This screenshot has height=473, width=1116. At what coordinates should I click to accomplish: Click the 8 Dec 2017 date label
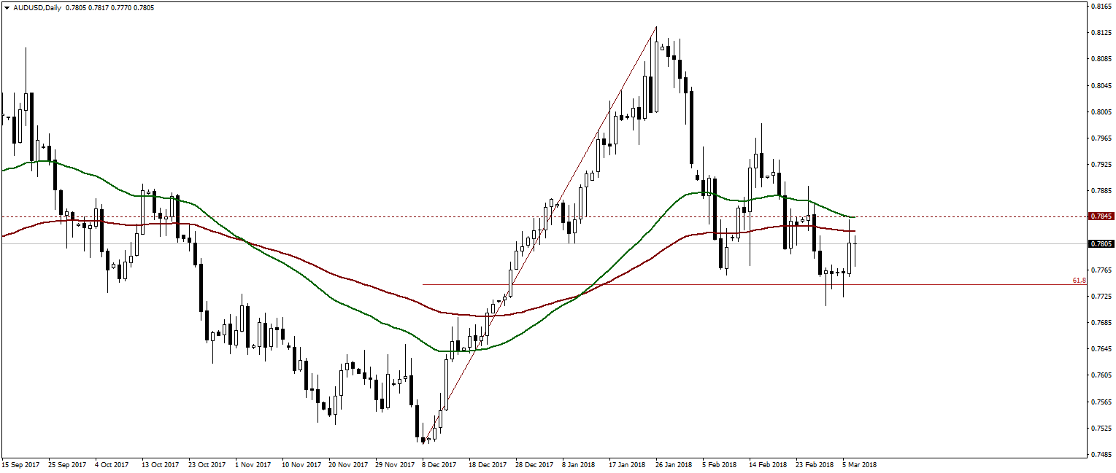point(440,464)
